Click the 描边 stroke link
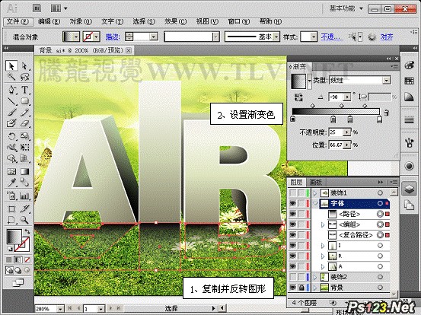The width and height of the screenshot is (421, 315). coord(113,37)
